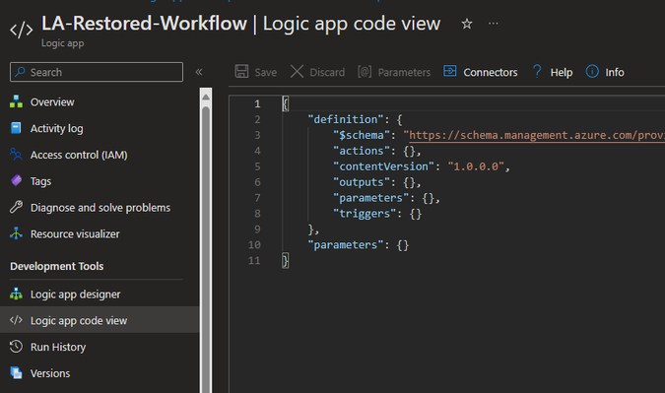Click the Discard button label
This screenshot has height=393, width=665.
tap(327, 73)
